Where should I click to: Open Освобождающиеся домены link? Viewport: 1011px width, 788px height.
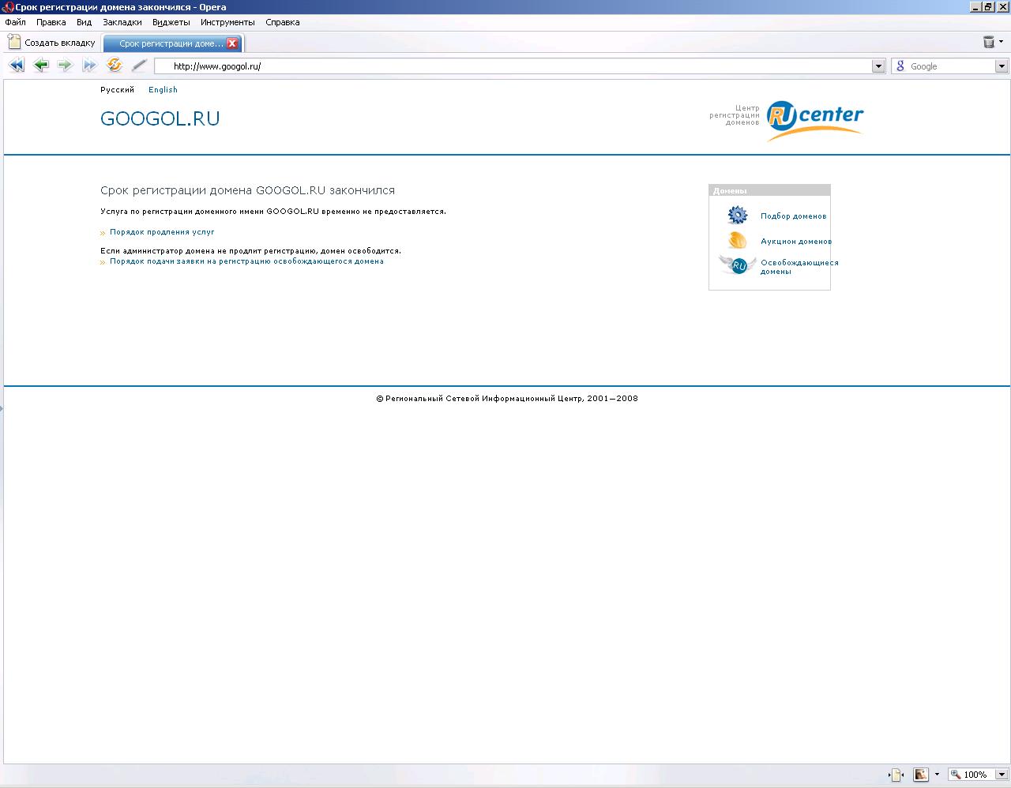click(x=799, y=267)
